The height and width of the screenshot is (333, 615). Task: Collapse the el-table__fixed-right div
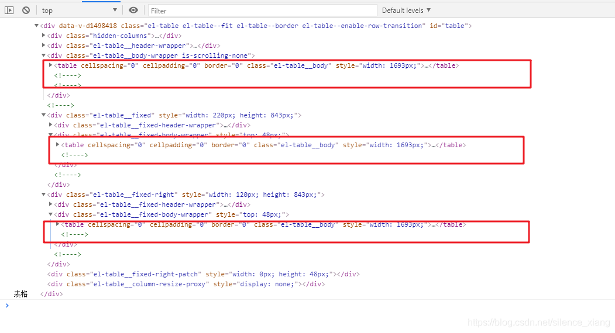(x=43, y=195)
